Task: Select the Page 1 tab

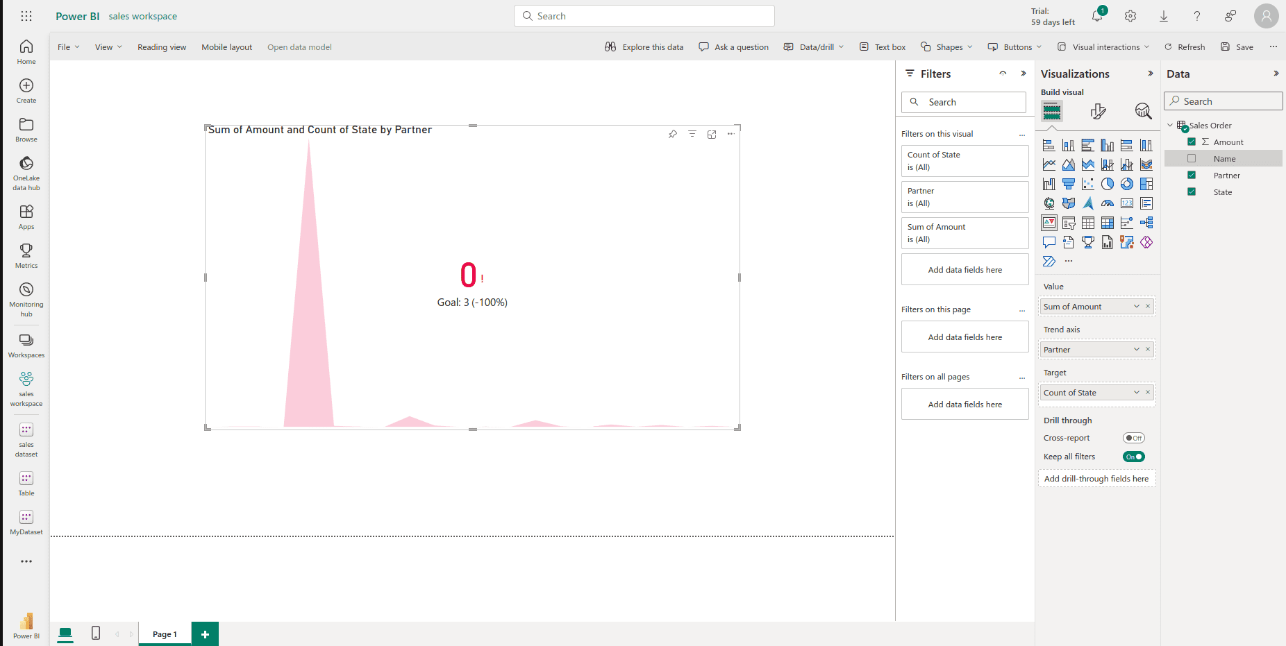Action: (x=165, y=634)
